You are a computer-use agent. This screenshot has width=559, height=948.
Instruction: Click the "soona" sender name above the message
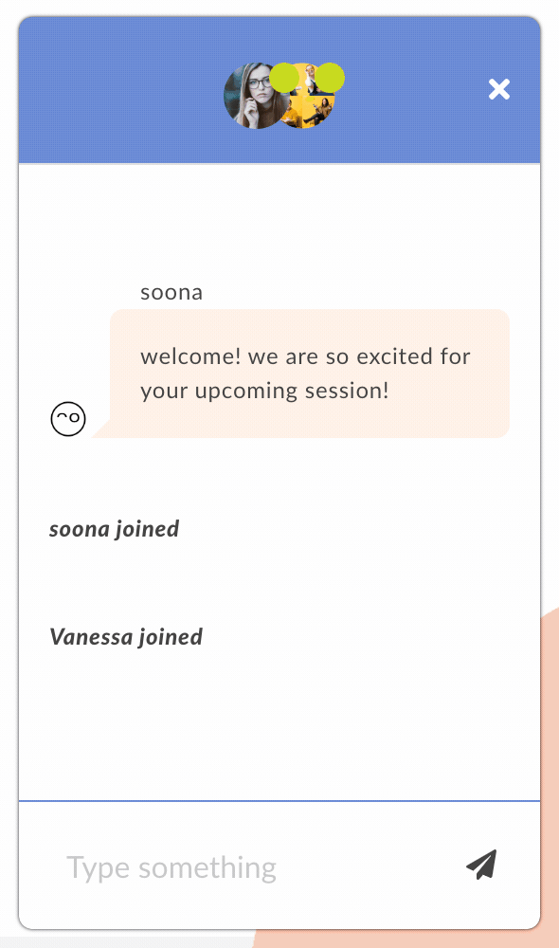pyautogui.click(x=171, y=293)
